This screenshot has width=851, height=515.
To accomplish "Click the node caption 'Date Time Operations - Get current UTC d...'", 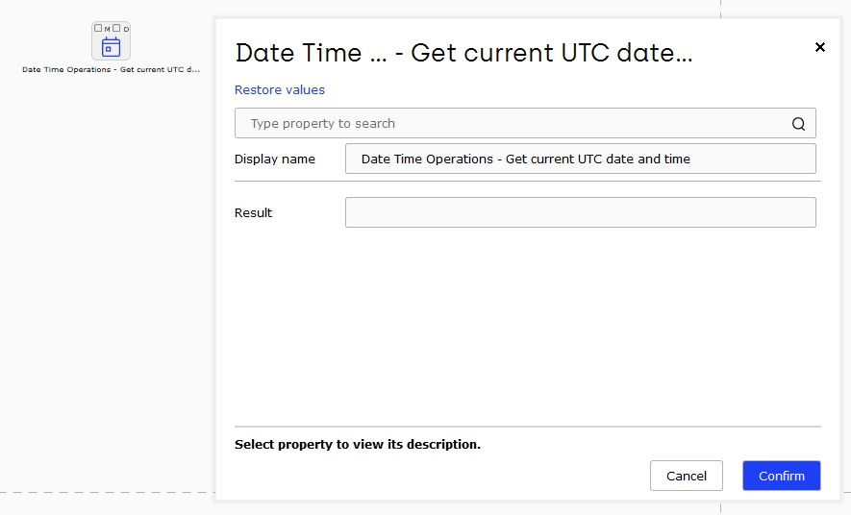I will 111,69.
